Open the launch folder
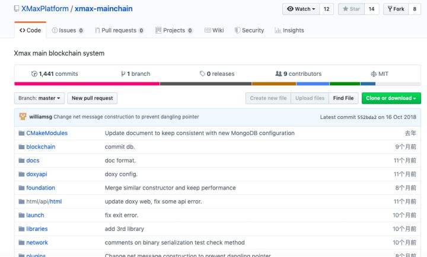 [x=35, y=215]
